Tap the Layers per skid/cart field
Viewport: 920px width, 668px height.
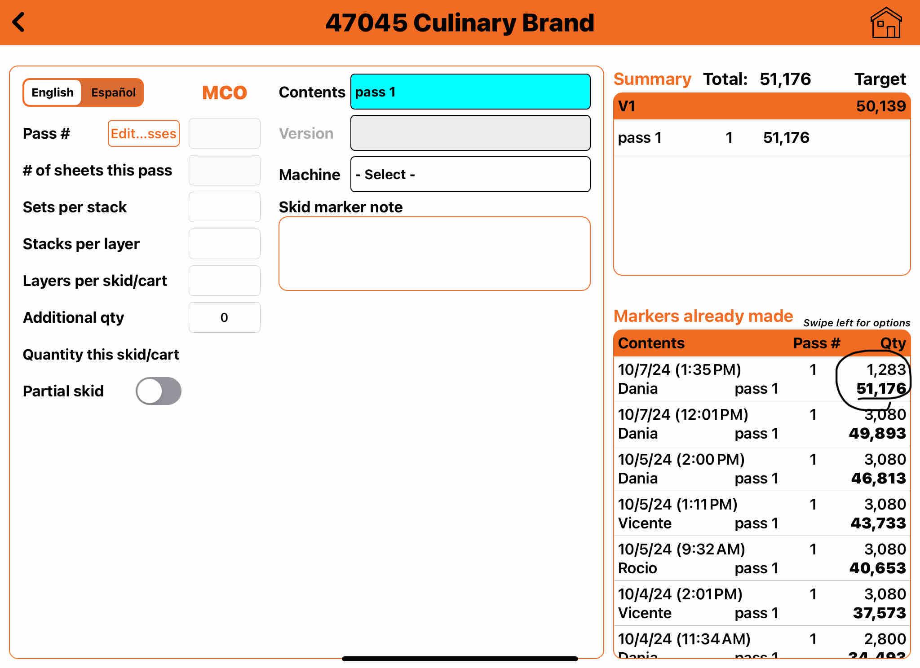coord(224,281)
